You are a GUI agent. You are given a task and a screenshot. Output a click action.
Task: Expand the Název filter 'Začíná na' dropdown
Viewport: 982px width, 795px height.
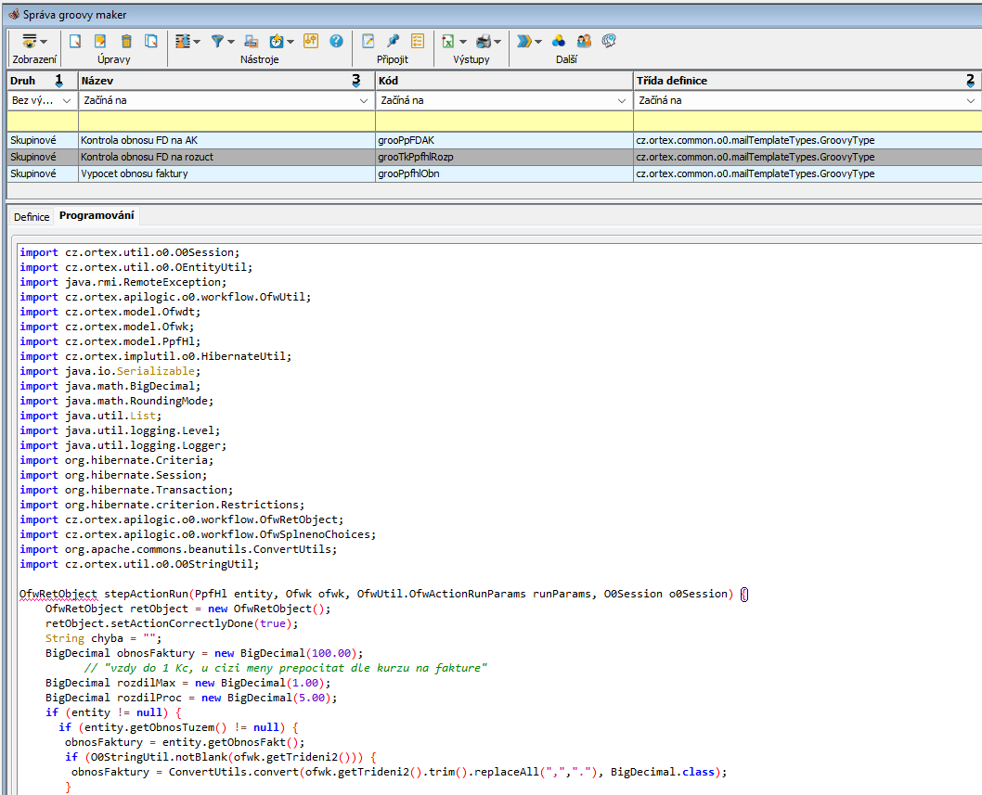(x=363, y=100)
